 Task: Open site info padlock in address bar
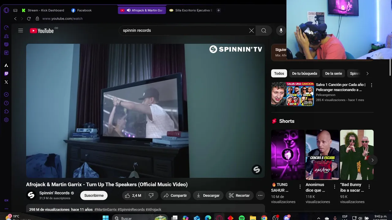[37, 19]
